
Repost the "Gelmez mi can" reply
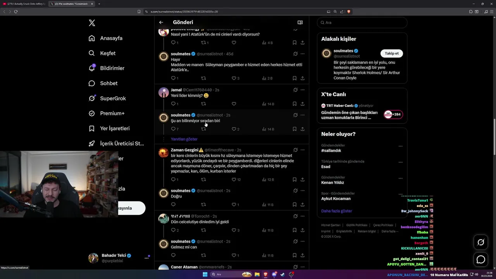tap(203, 255)
